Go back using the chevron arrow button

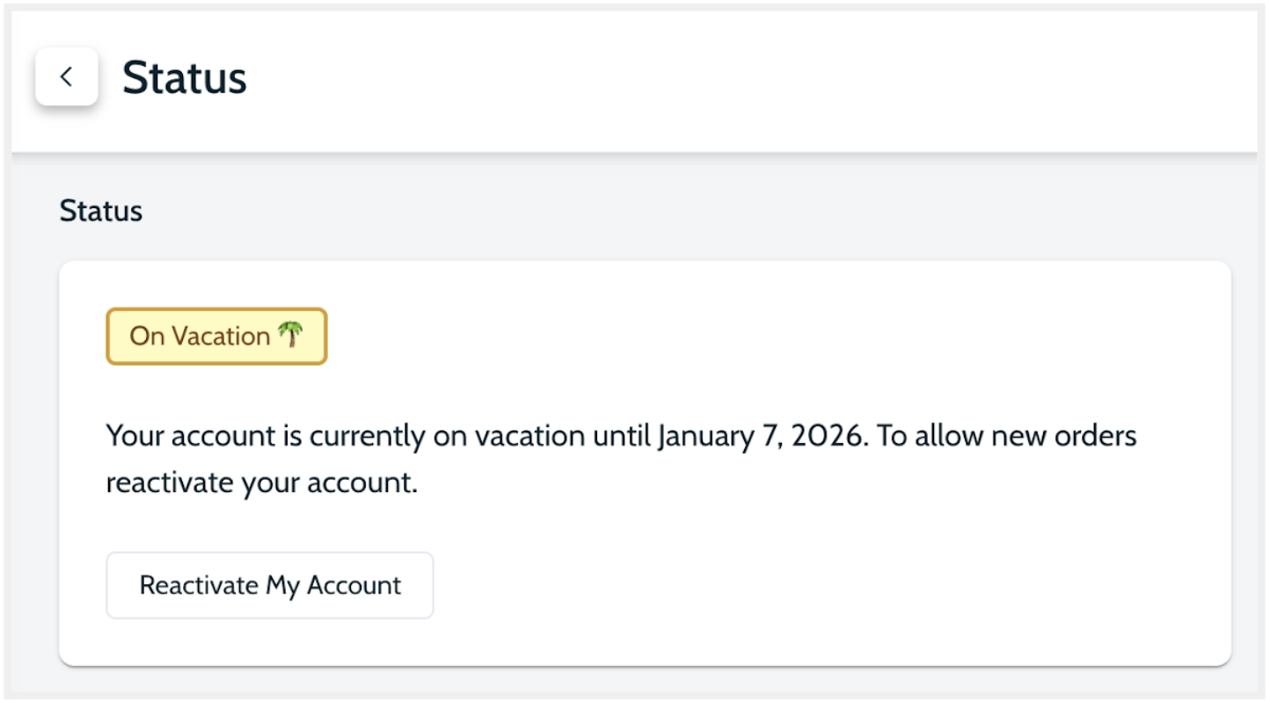(66, 76)
